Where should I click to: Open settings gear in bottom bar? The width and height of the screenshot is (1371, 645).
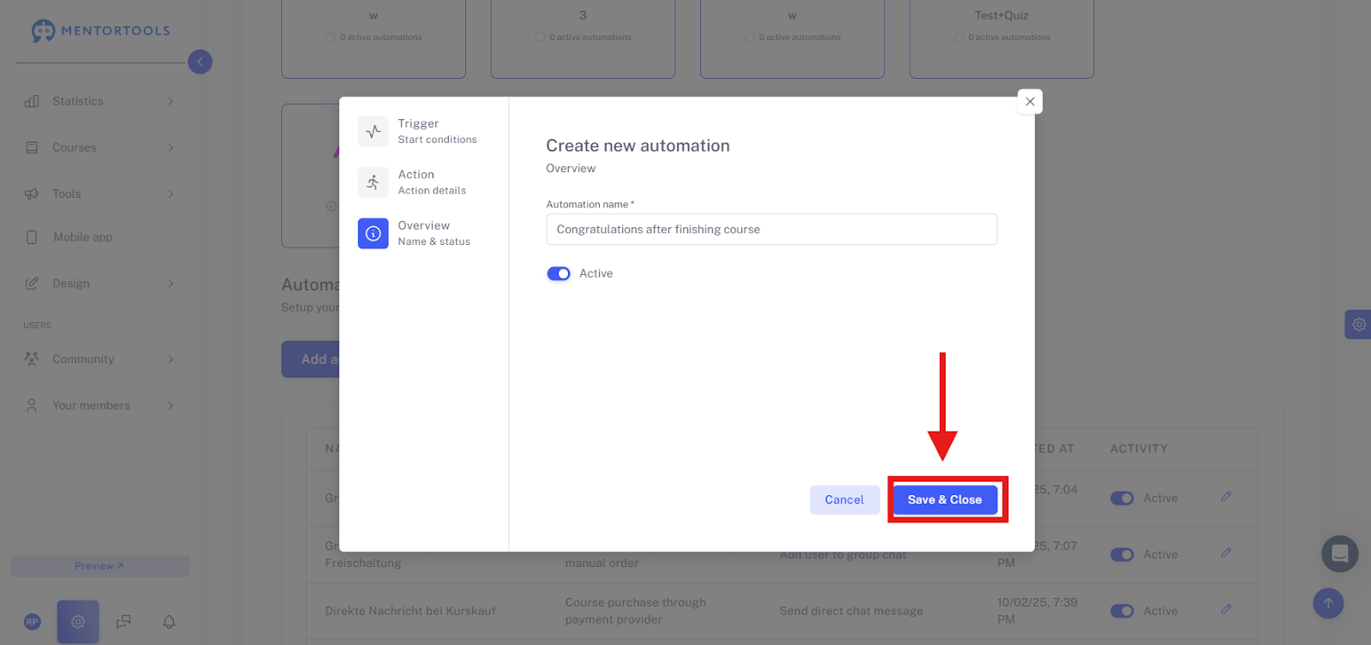coord(78,622)
